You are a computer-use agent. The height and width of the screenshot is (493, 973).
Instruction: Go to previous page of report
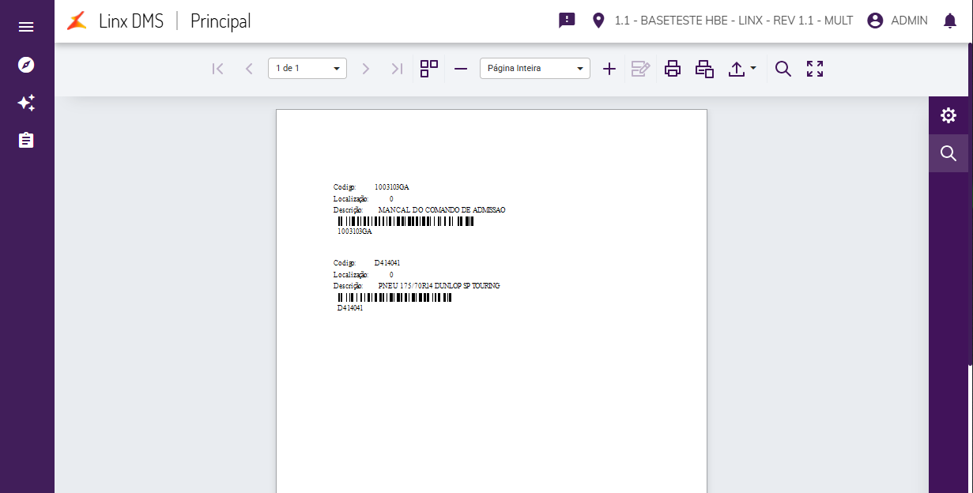coord(249,69)
